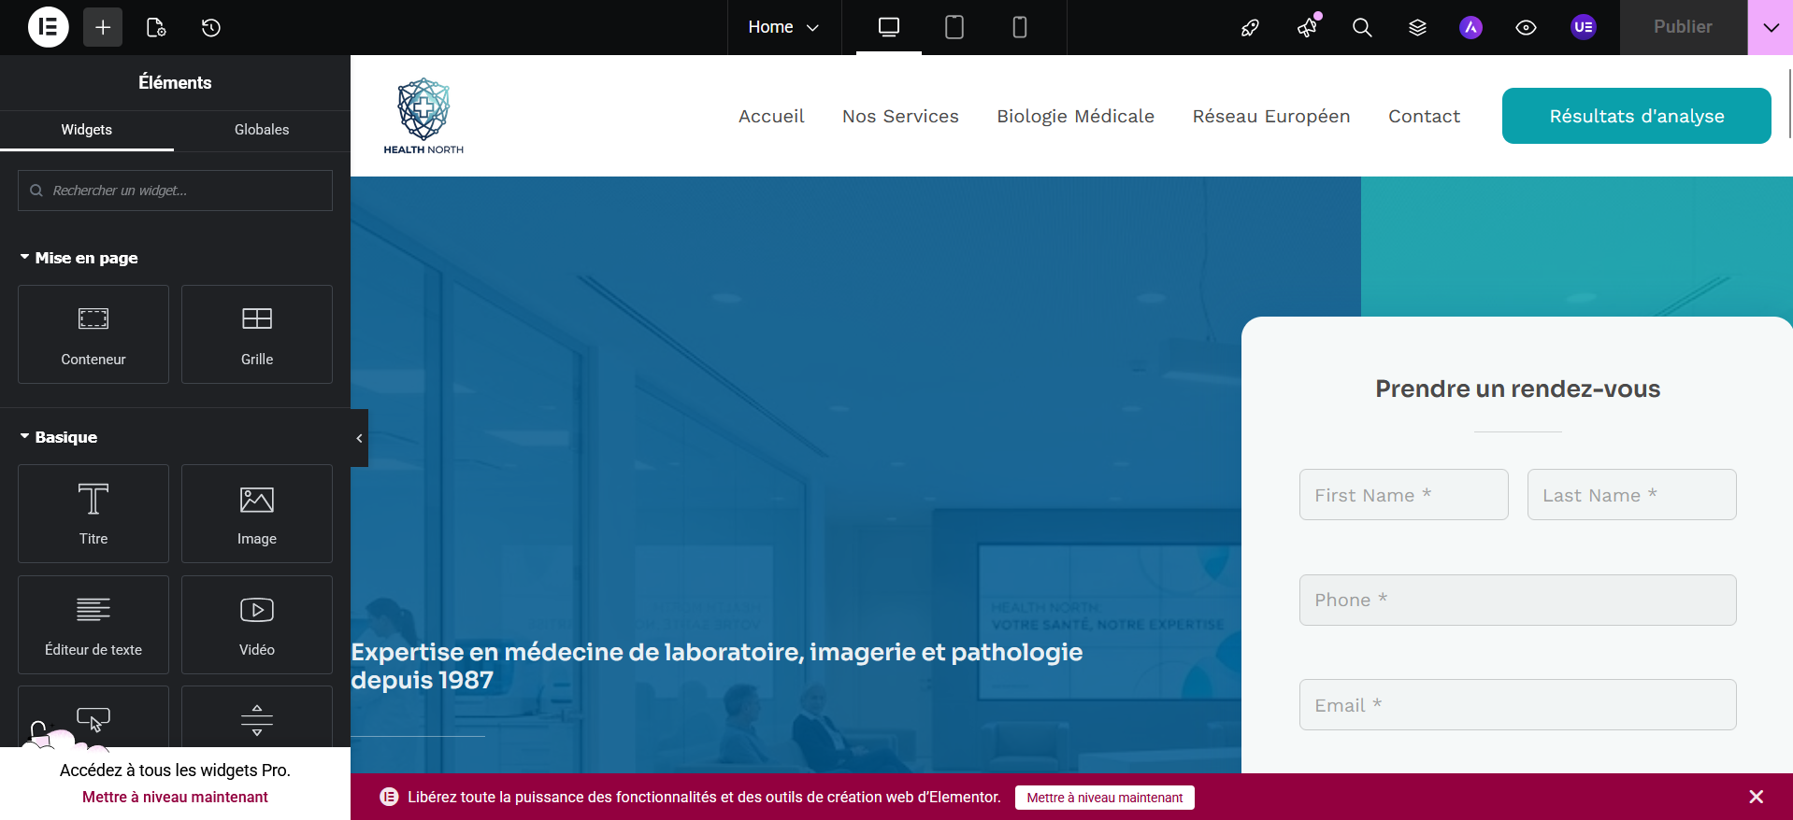Click the Phone input field
The height and width of the screenshot is (820, 1793).
(x=1518, y=600)
